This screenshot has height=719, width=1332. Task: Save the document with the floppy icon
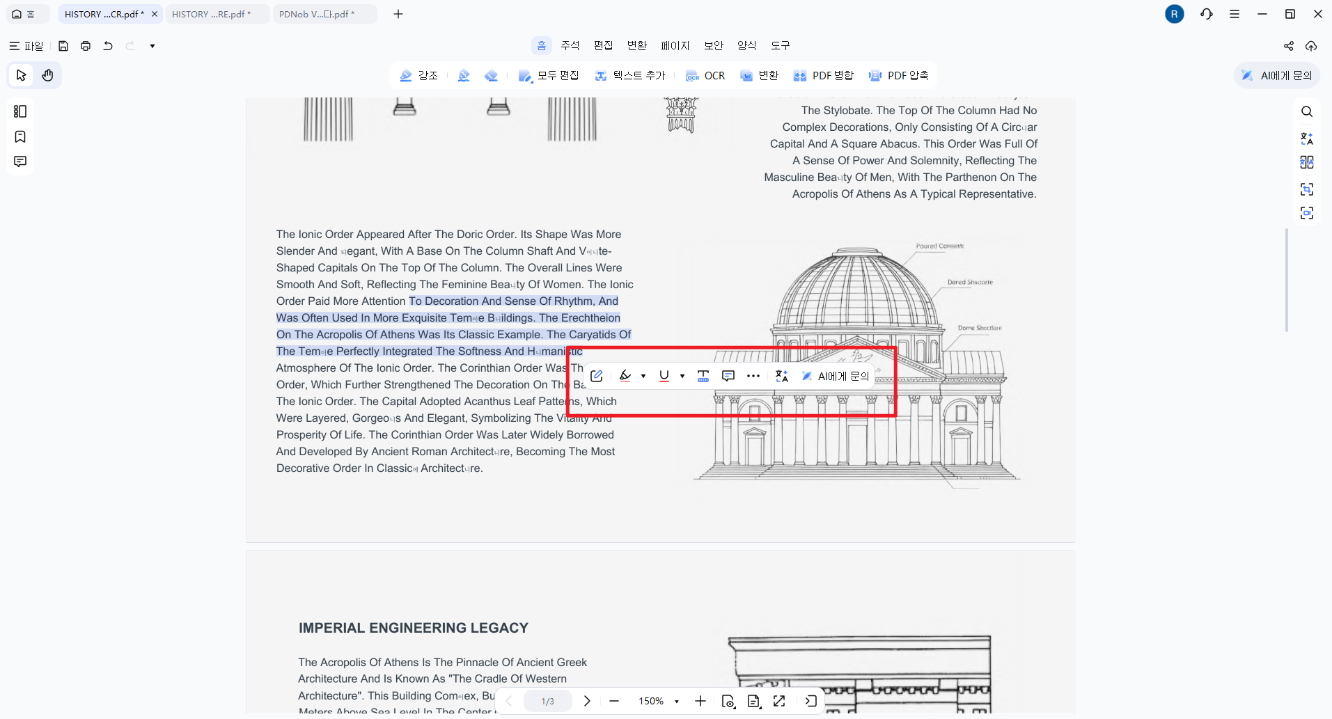63,46
